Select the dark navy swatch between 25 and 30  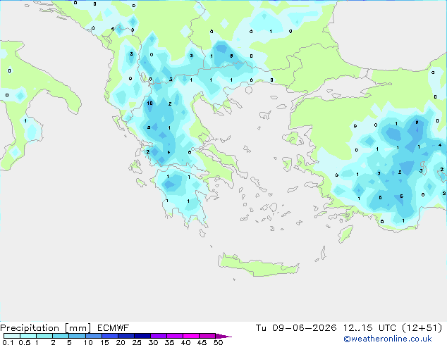point(142,336)
